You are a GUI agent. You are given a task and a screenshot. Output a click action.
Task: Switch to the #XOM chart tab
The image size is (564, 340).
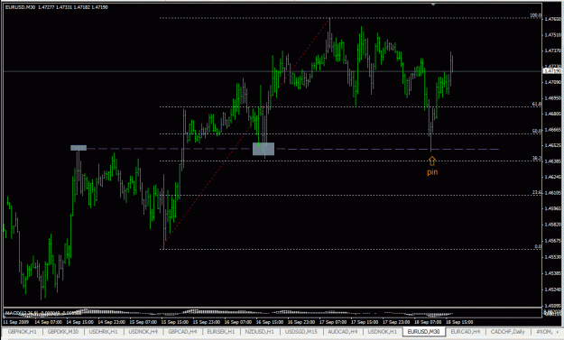pos(545,332)
